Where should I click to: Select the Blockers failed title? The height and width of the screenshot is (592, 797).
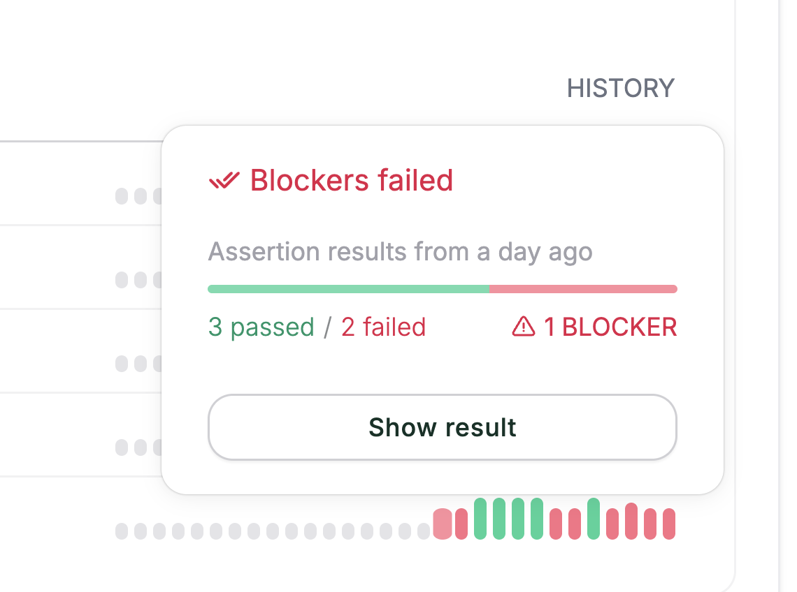[350, 180]
